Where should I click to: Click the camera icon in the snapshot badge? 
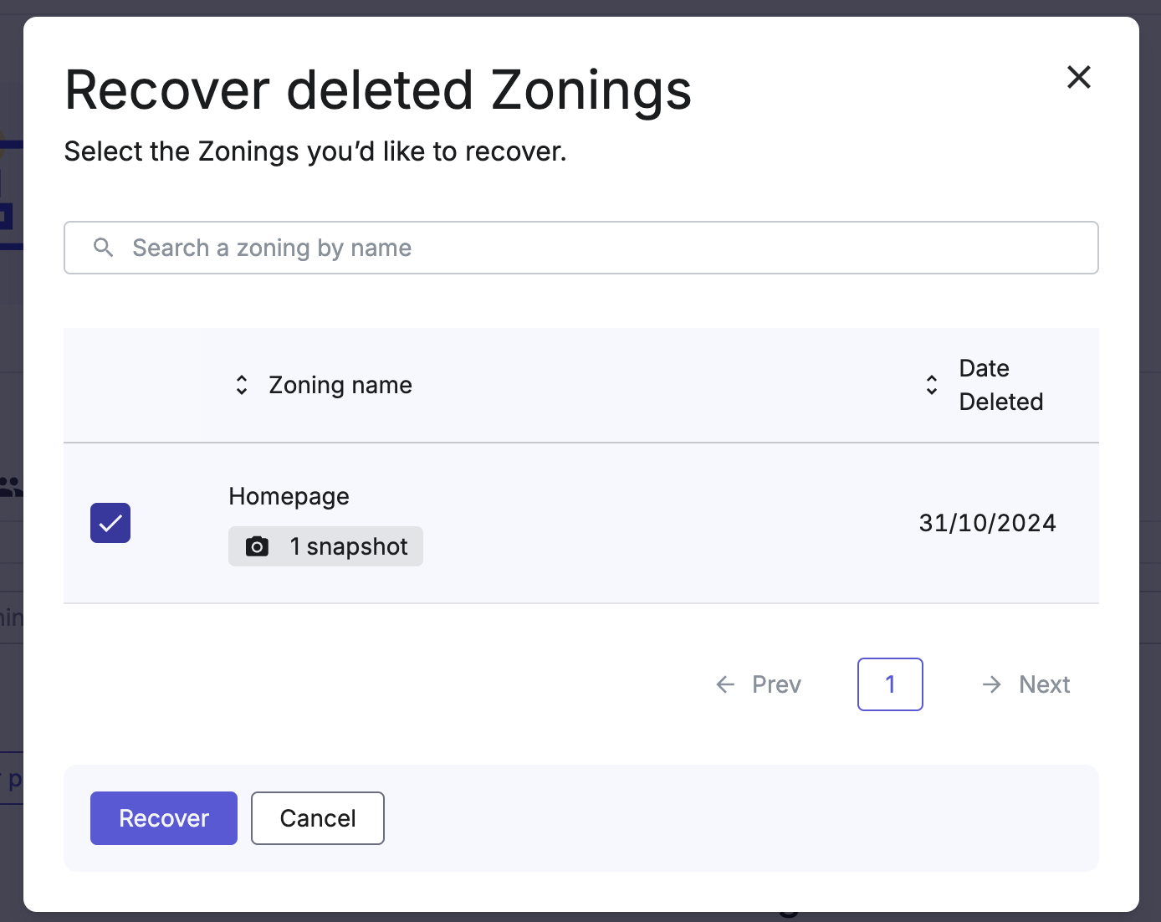pos(257,546)
